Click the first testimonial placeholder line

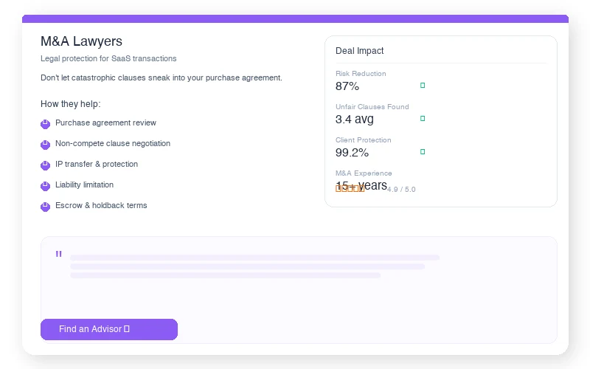[254, 258]
